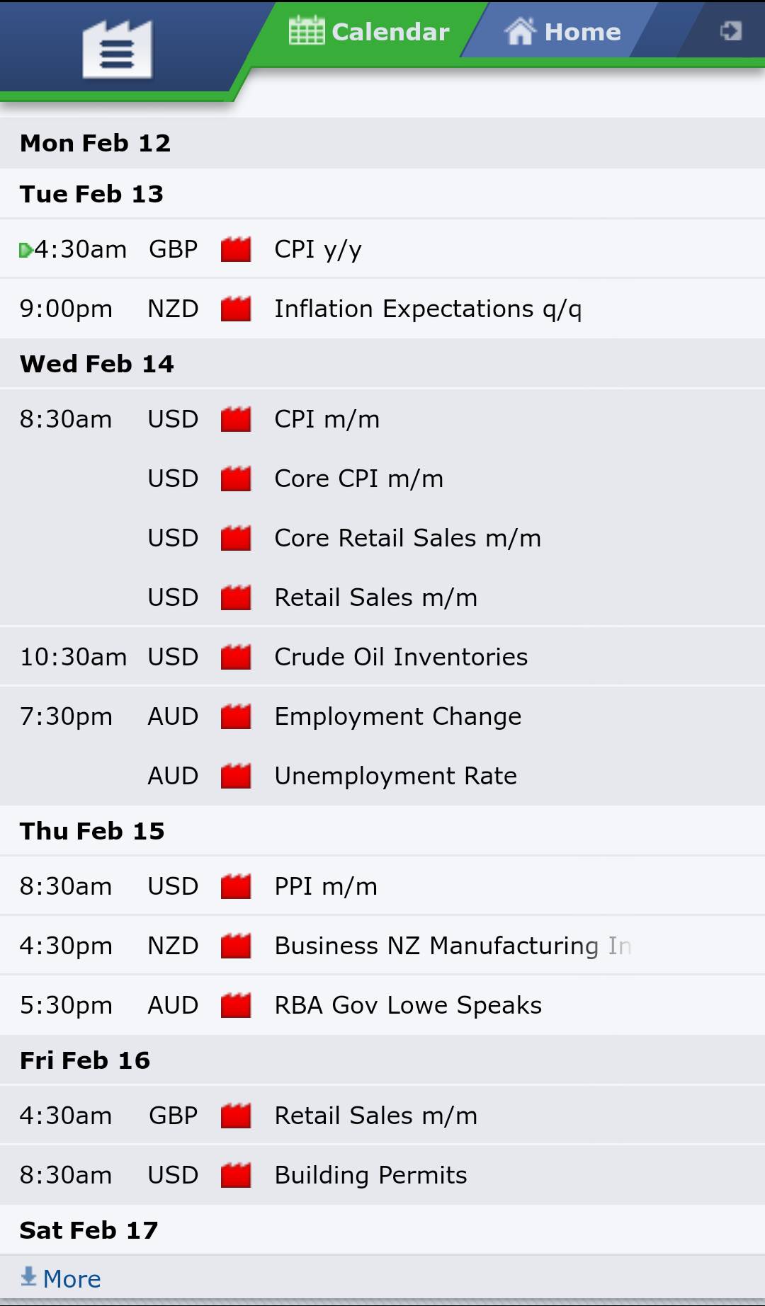This screenshot has width=765, height=1306.
Task: Click the impact icon beside AUD Employment Change
Action: tap(237, 716)
